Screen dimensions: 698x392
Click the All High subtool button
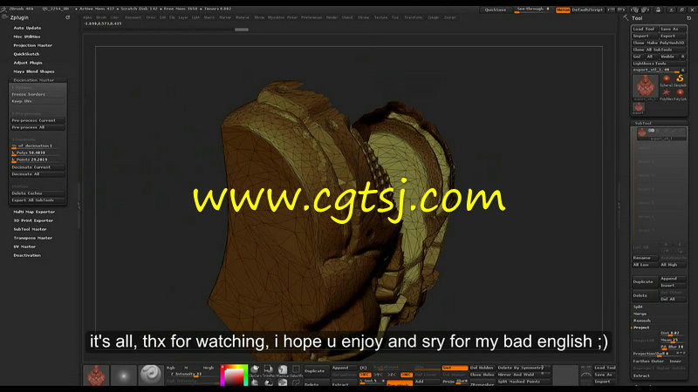(673, 265)
